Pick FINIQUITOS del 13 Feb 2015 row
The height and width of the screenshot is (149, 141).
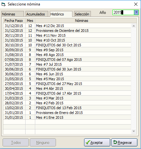67,108
